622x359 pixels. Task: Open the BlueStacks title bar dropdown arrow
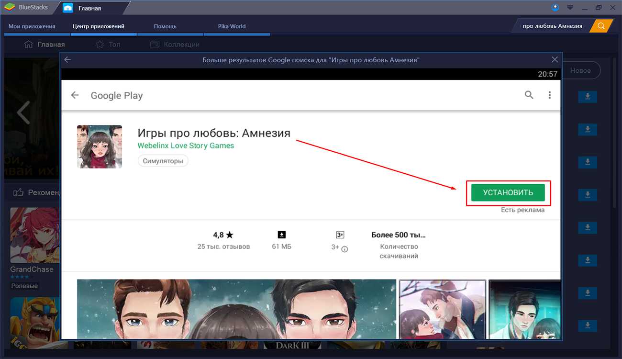point(570,8)
